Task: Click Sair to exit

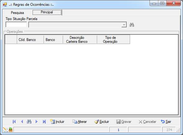Action: 166,122
